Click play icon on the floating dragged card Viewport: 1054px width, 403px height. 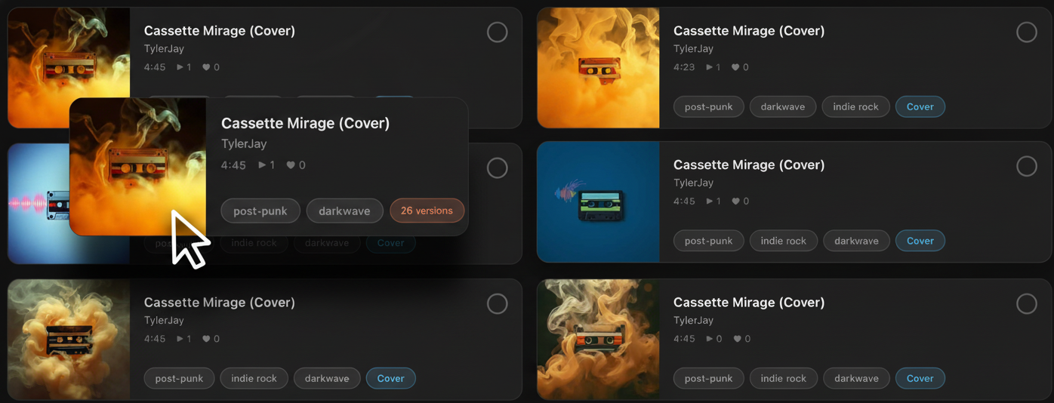click(262, 165)
